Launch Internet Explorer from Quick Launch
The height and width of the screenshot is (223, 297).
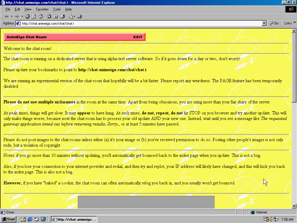[x=29, y=219]
